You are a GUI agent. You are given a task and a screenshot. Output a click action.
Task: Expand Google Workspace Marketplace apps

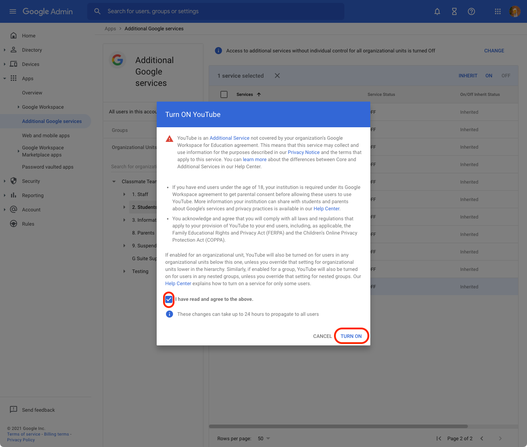click(x=19, y=151)
